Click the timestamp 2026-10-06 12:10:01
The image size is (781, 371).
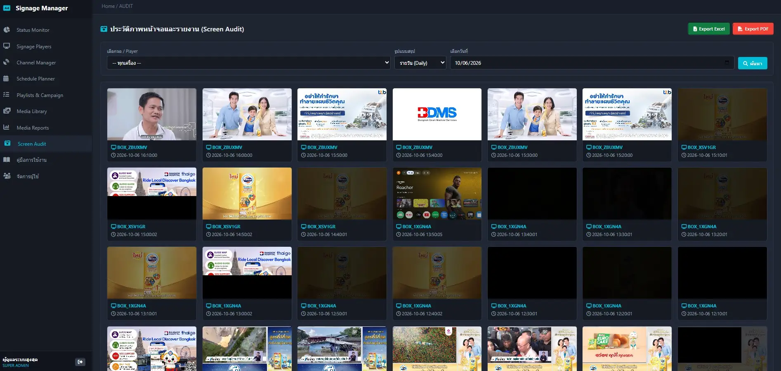[x=707, y=314]
